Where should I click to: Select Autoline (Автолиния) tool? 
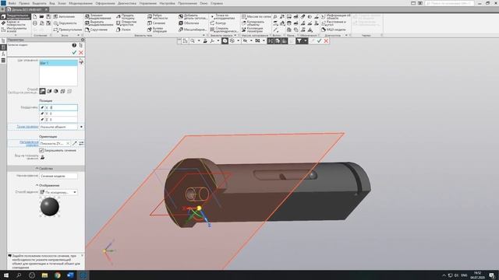(x=64, y=16)
